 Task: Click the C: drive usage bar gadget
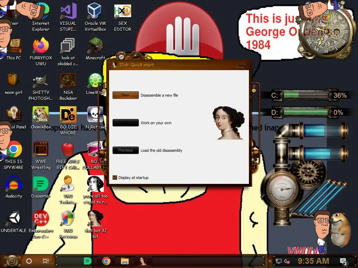[306, 95]
